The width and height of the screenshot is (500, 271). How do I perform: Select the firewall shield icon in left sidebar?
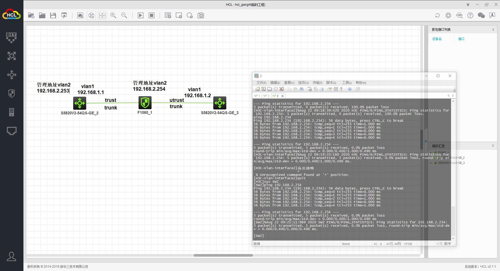[11, 94]
